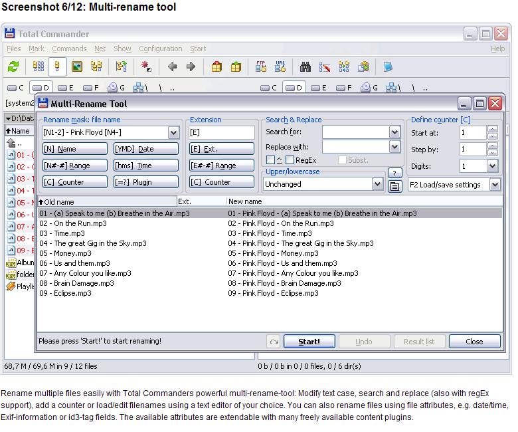Click the Synchronize directories toolbar icon
The image size is (518, 432).
344,66
